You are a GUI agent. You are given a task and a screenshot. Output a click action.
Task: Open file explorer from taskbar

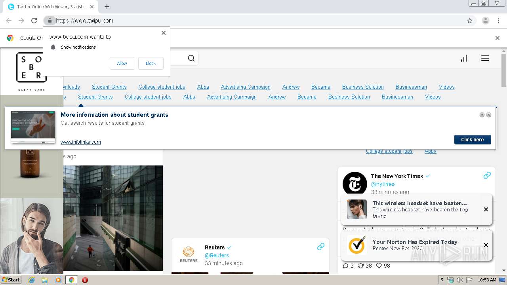point(45,280)
